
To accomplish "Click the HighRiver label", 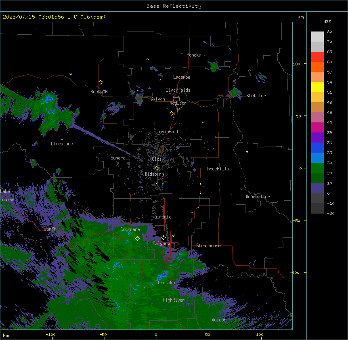I will pyautogui.click(x=174, y=300).
